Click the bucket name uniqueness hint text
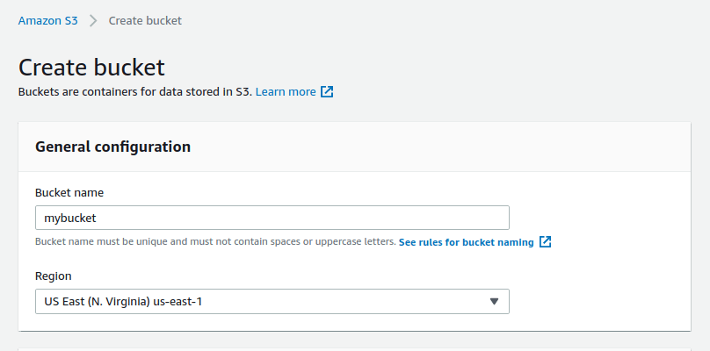This screenshot has height=351, width=710. (215, 241)
